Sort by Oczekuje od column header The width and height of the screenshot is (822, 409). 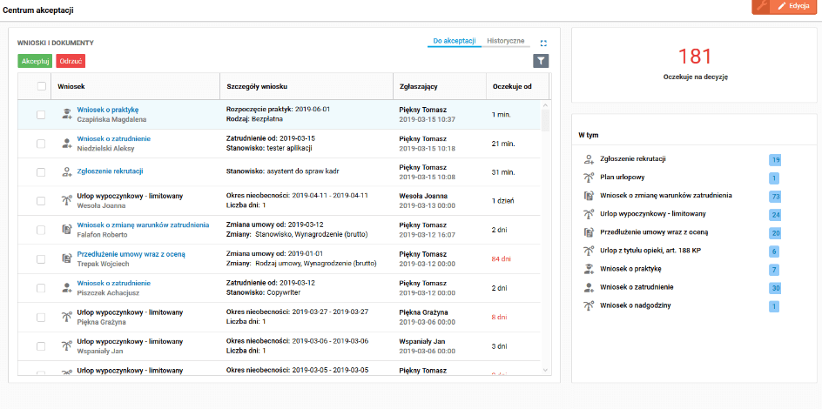pos(517,86)
